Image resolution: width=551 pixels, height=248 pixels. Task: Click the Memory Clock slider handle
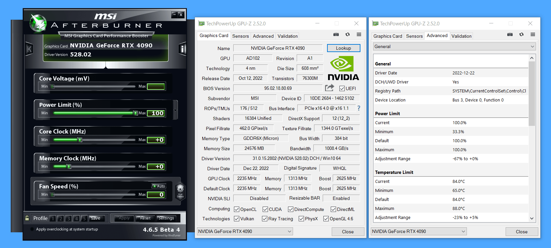(69, 167)
